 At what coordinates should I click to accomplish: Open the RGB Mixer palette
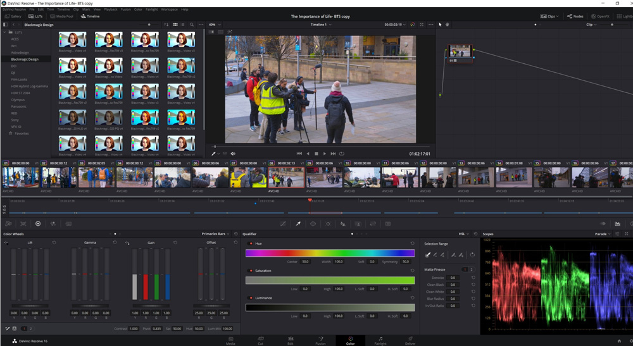(53, 223)
